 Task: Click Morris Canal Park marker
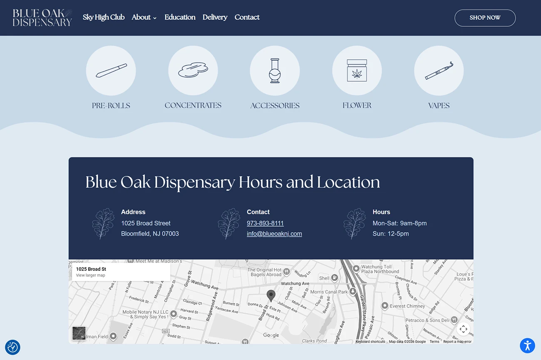pos(353,292)
